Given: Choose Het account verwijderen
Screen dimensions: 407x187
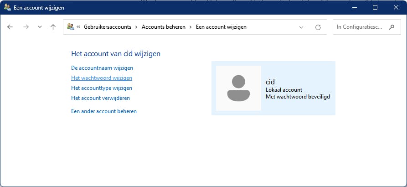Looking at the screenshot, I should click(101, 98).
